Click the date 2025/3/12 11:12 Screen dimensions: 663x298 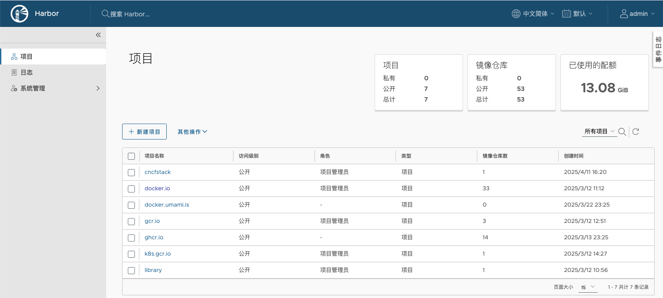tap(584, 189)
